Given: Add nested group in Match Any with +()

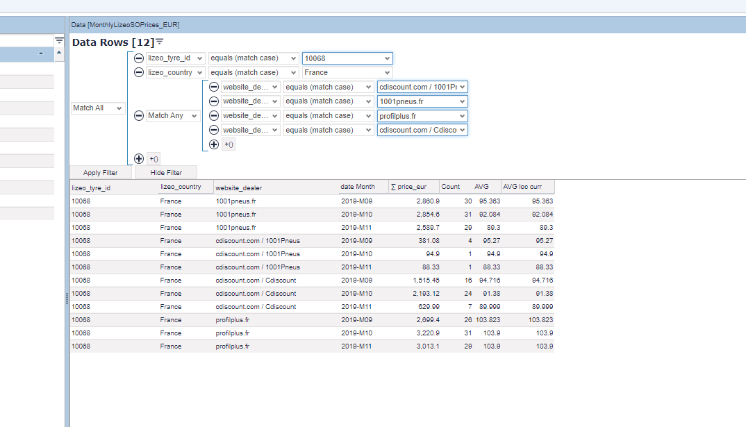Looking at the screenshot, I should click(229, 144).
